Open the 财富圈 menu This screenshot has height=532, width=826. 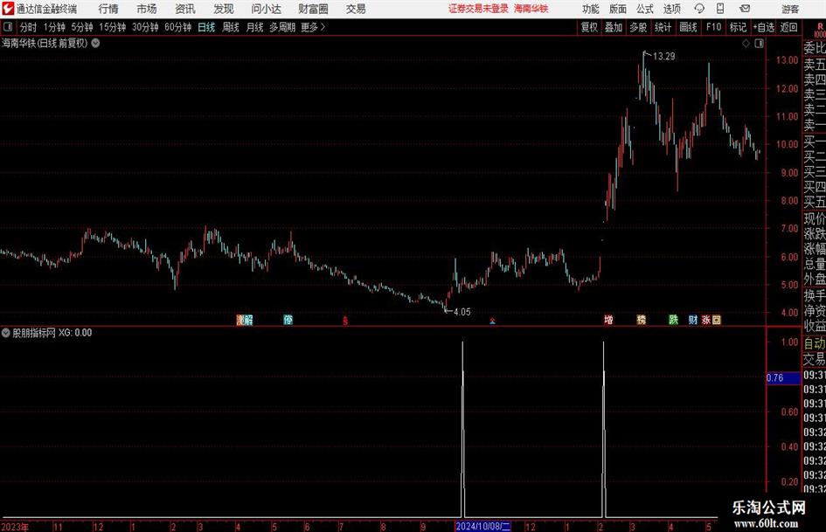pos(313,9)
